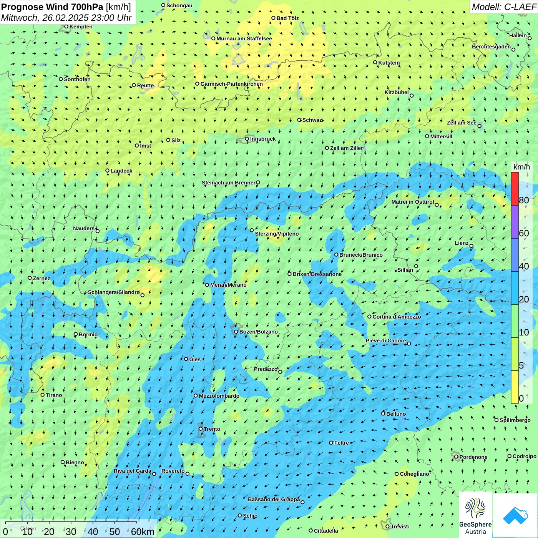The image size is (538, 538).
Task: Click the purple 60 km/h legend color
Action: 515,222
